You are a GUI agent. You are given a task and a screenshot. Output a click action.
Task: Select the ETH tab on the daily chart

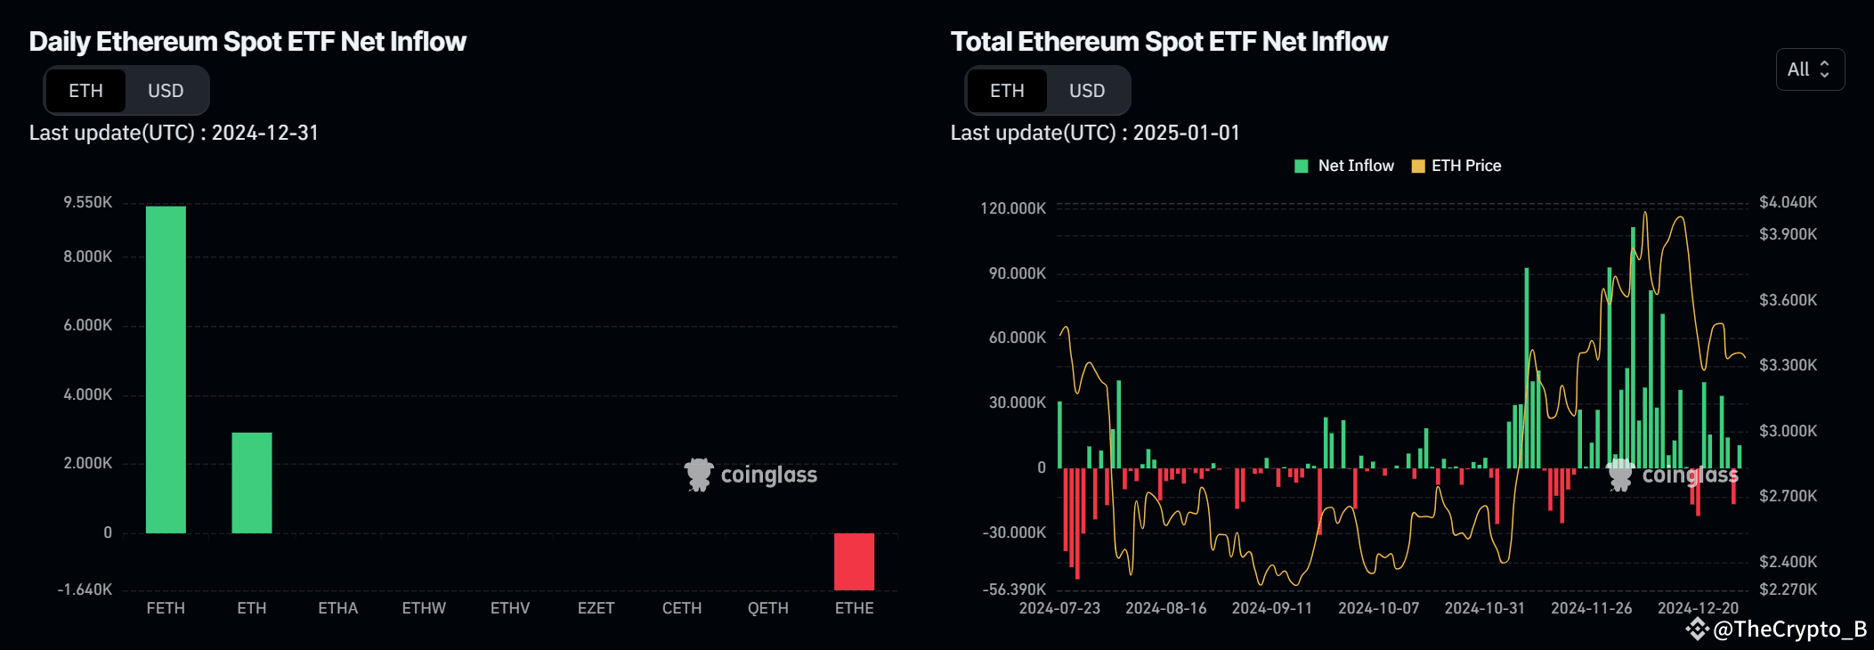pos(85,90)
